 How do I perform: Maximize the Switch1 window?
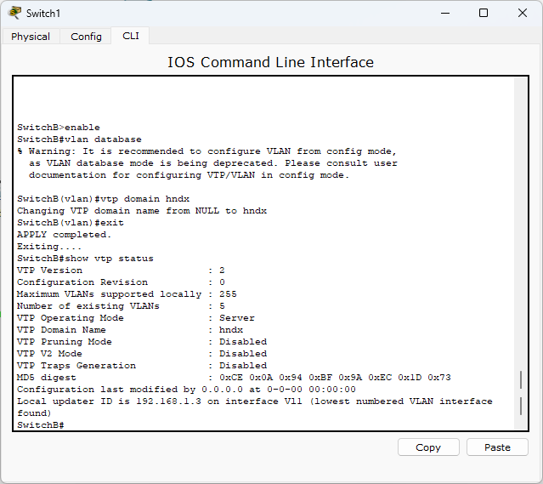point(484,13)
